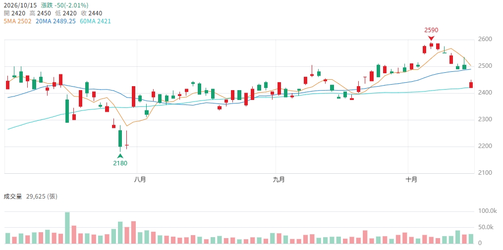This screenshot has width=503, height=250.
Task: Select the 20MA 2489.25 legend label
Action: pyautogui.click(x=55, y=21)
